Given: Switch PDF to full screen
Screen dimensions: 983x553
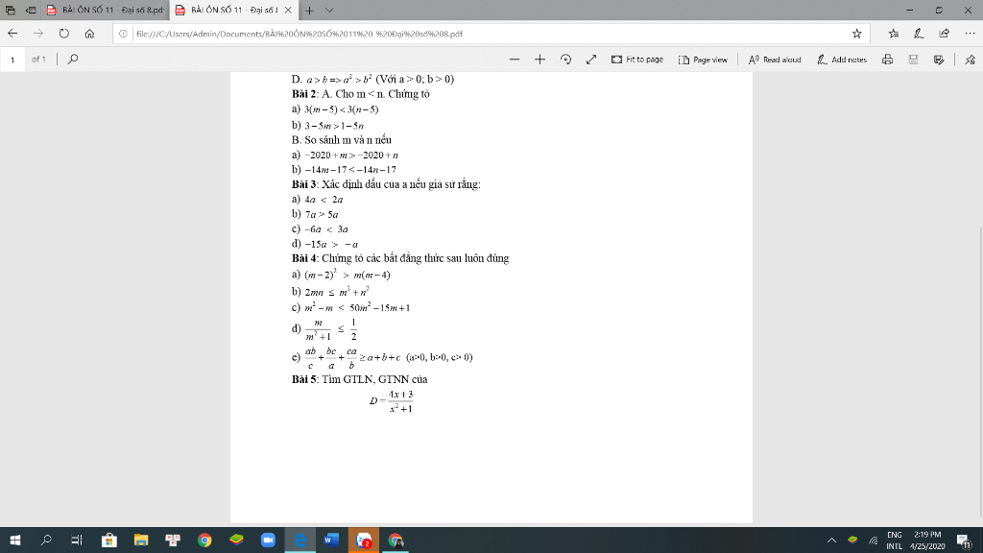Looking at the screenshot, I should pos(591,59).
